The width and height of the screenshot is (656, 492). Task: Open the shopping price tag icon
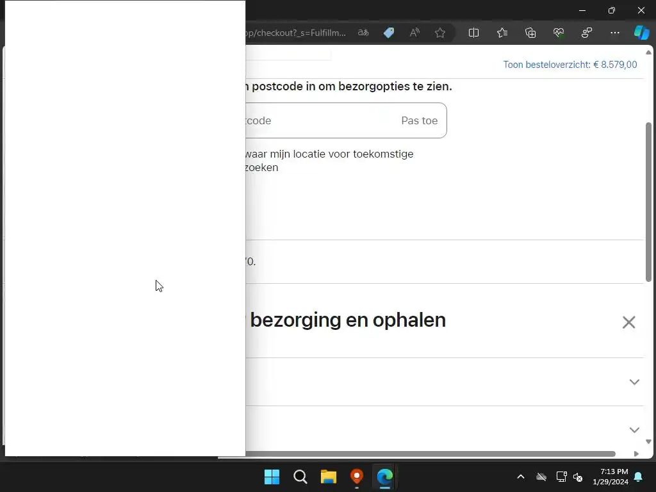click(389, 33)
